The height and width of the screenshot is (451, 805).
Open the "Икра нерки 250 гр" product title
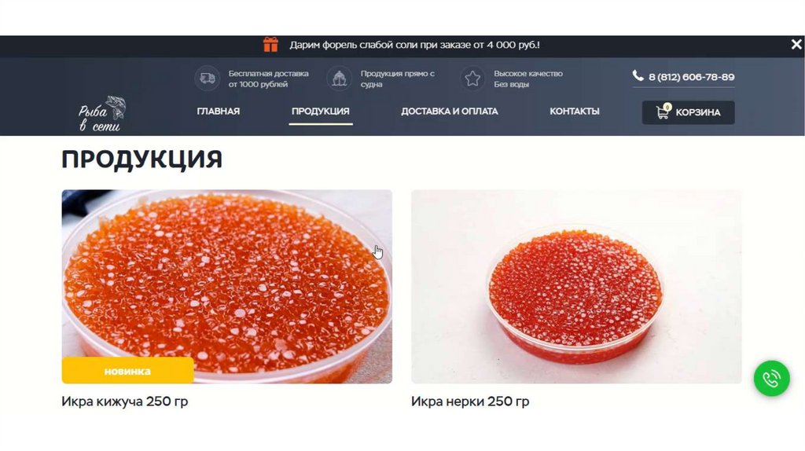pos(470,401)
